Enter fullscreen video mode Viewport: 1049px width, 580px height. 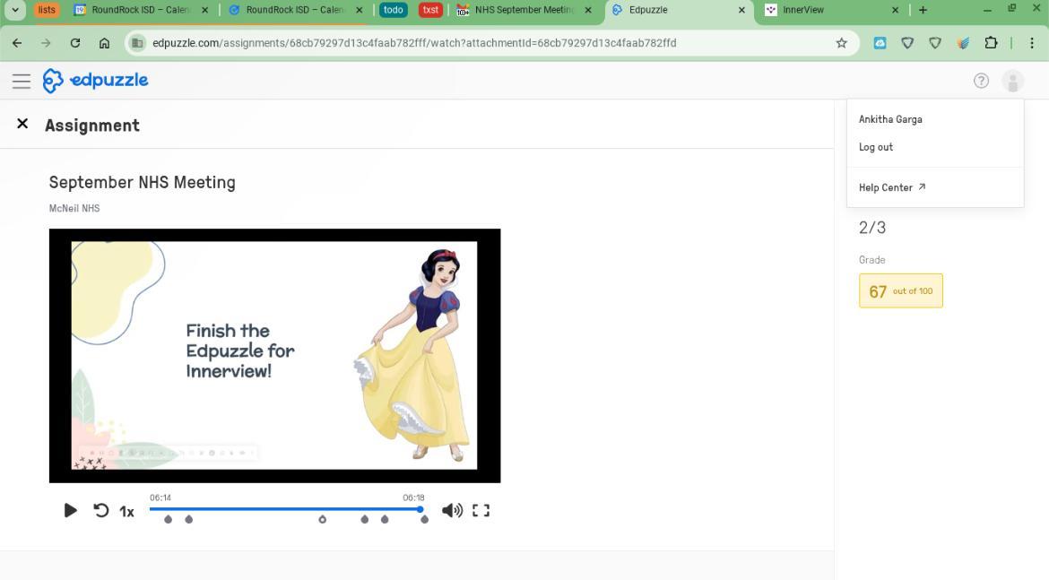coord(481,510)
